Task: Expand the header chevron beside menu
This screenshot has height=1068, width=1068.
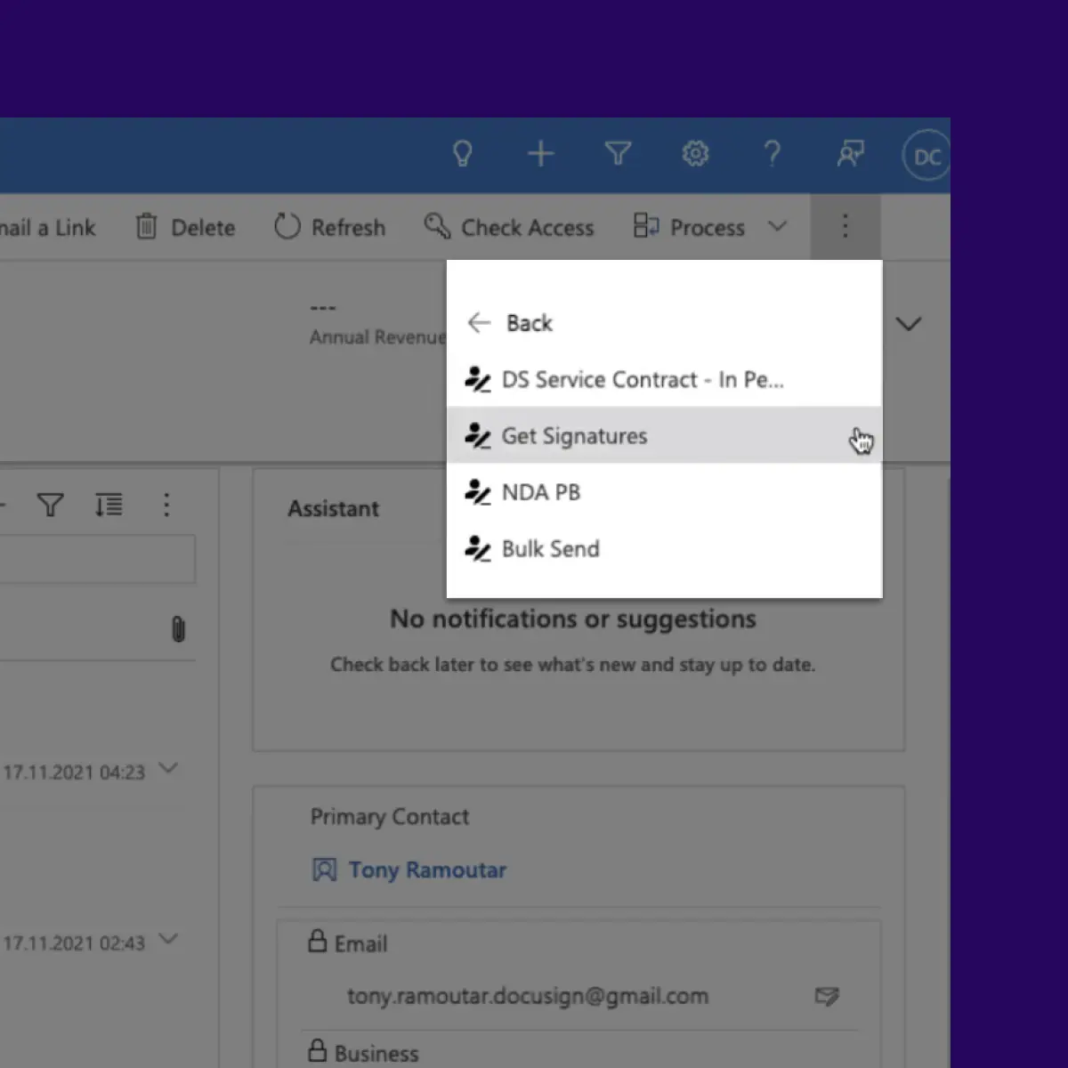Action: click(x=908, y=323)
